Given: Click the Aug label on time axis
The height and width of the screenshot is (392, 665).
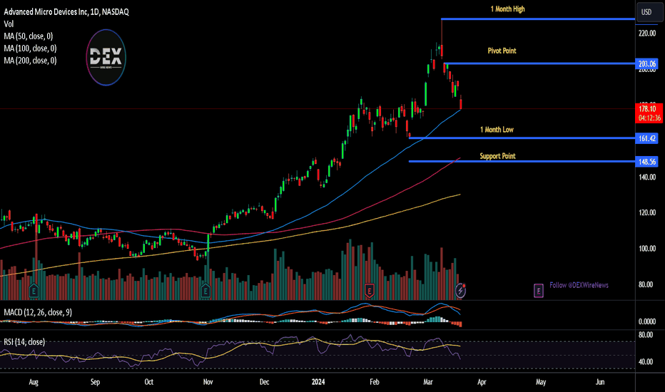Looking at the screenshot, I should point(34,382).
